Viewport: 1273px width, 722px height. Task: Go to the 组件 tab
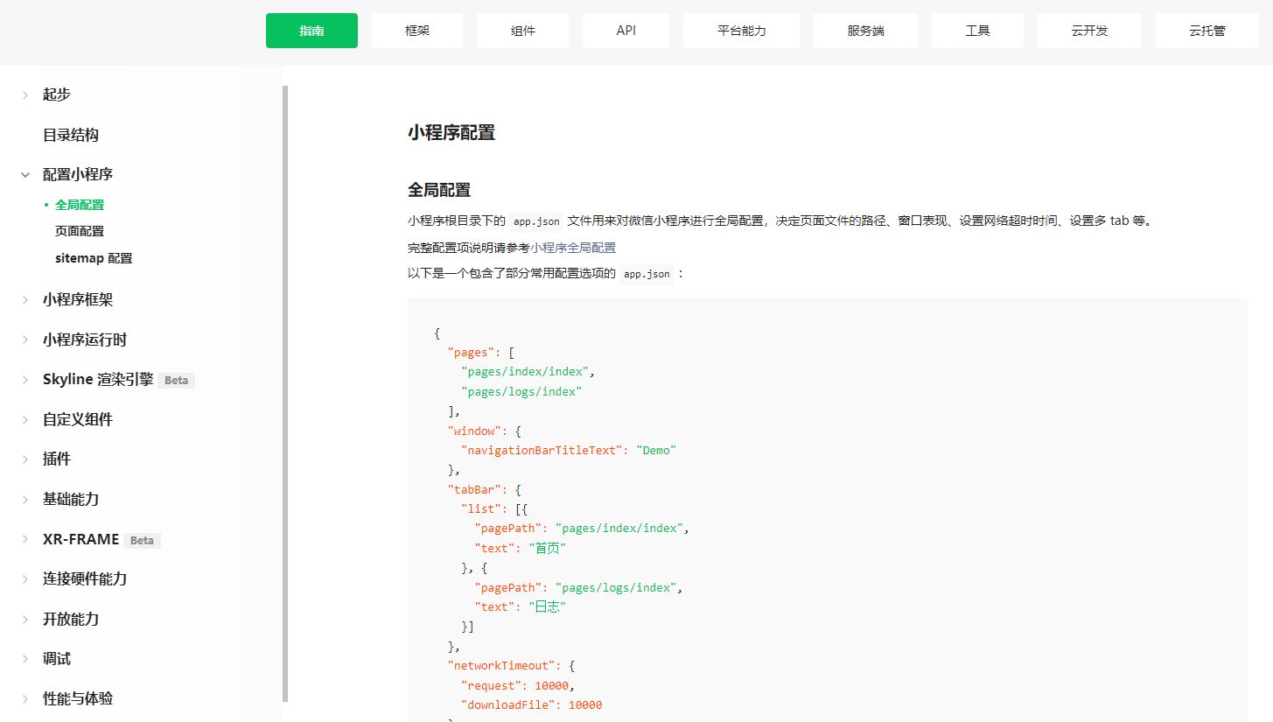[x=522, y=31]
